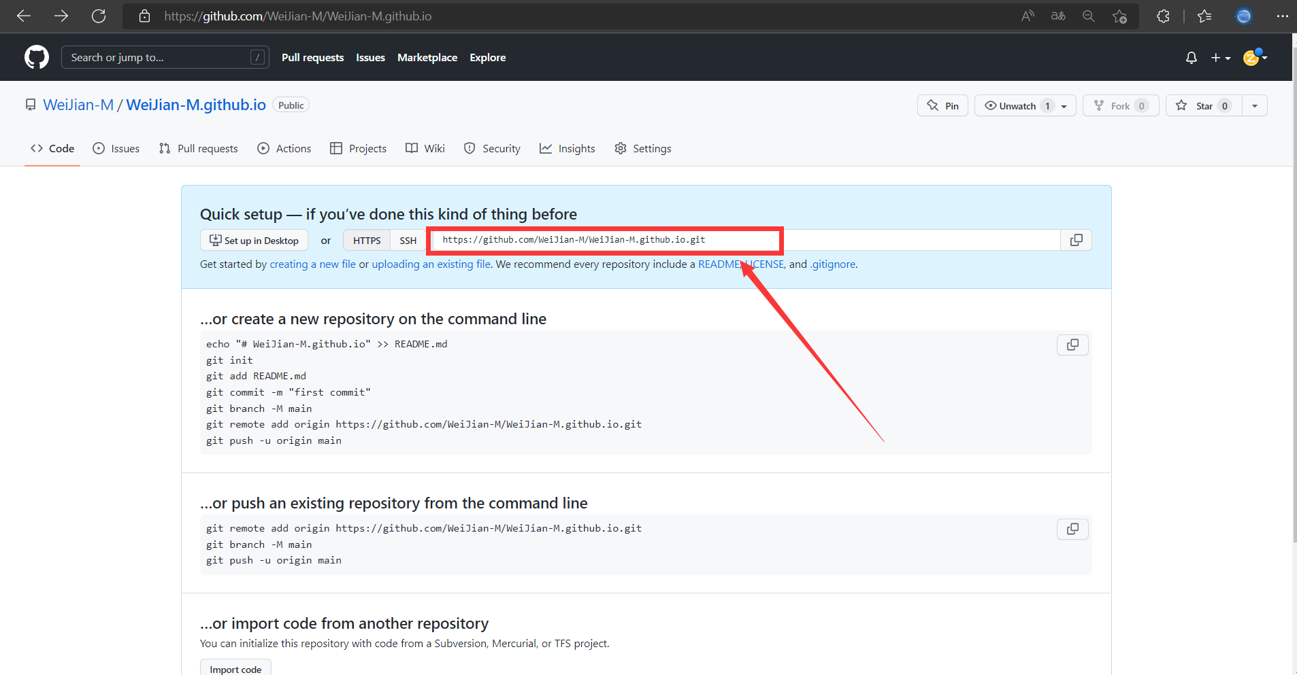Click the creating a new file link
The height and width of the screenshot is (675, 1297).
tap(312, 264)
